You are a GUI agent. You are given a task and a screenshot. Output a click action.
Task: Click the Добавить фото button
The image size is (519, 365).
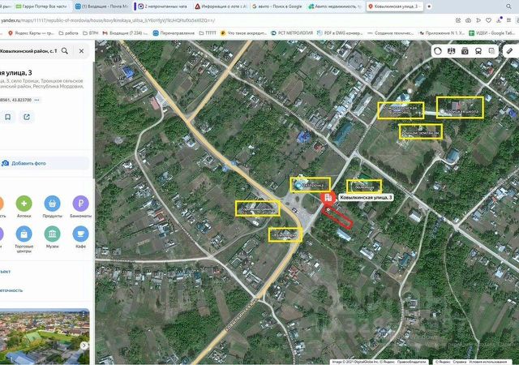pos(45,163)
